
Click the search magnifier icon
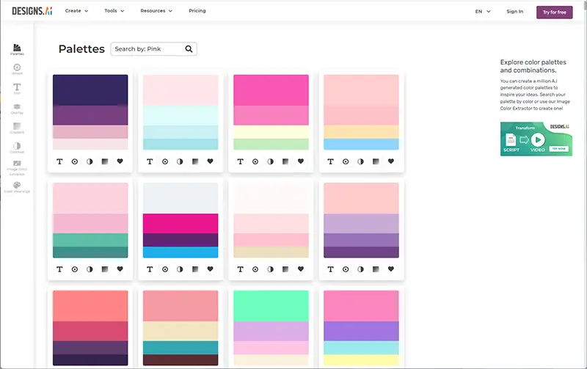pyautogui.click(x=189, y=49)
